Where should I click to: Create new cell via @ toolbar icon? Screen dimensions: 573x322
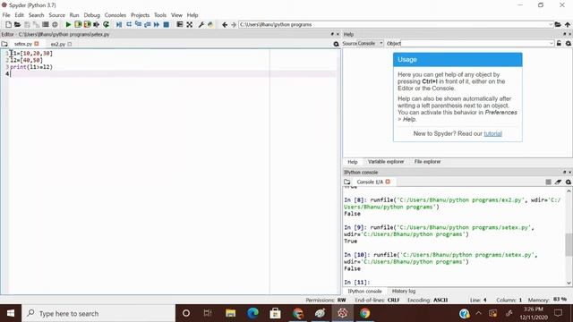(x=55, y=24)
